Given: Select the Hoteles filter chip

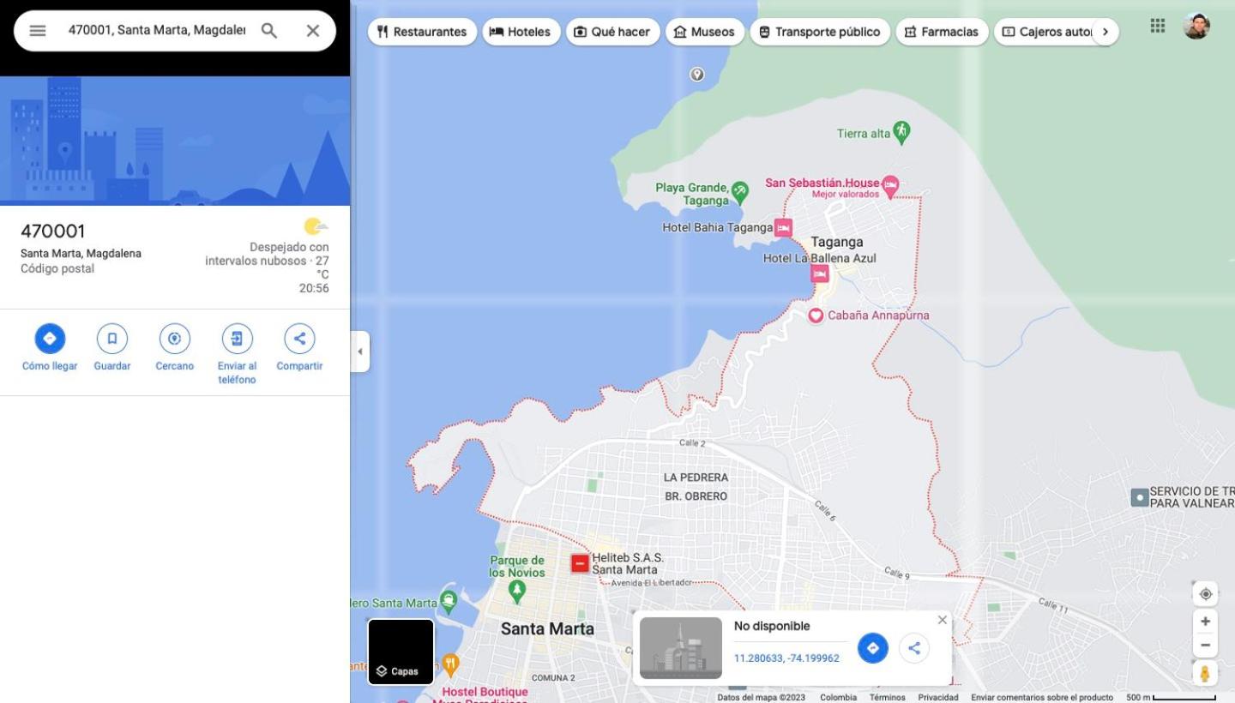Looking at the screenshot, I should pos(521,32).
